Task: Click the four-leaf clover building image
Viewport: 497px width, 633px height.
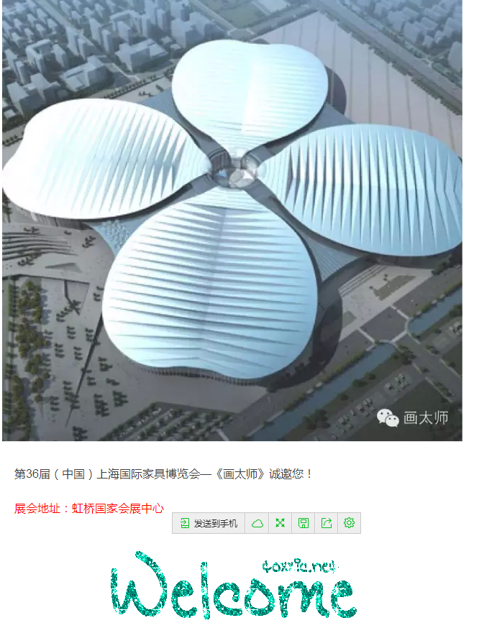Action: pyautogui.click(x=232, y=221)
